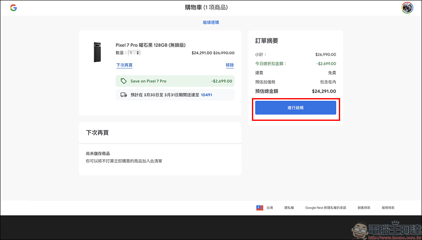Click the -$2,699.00 amount in the promo banner

pos(222,81)
